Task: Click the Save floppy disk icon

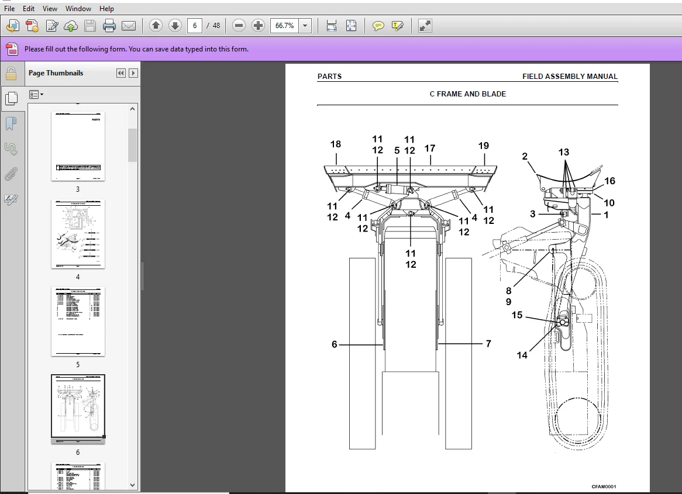Action: pos(90,26)
